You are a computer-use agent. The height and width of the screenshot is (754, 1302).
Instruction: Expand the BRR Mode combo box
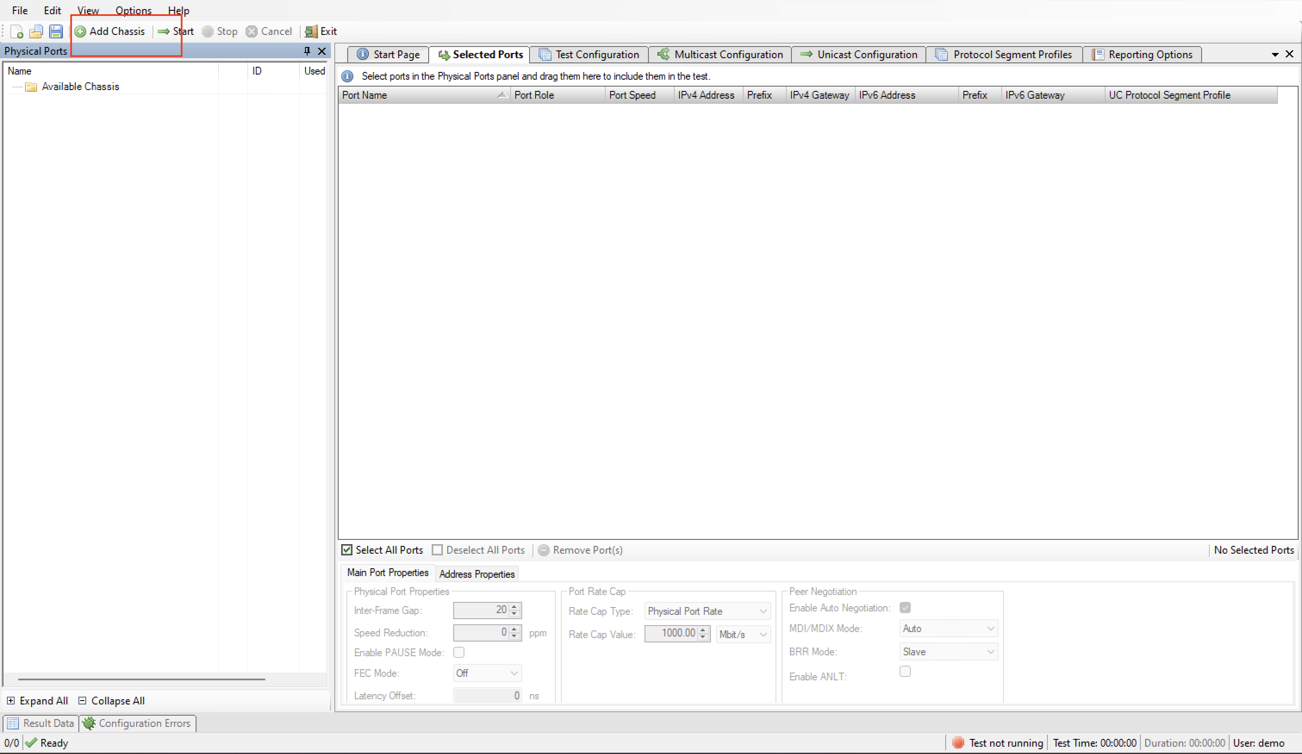(948, 652)
